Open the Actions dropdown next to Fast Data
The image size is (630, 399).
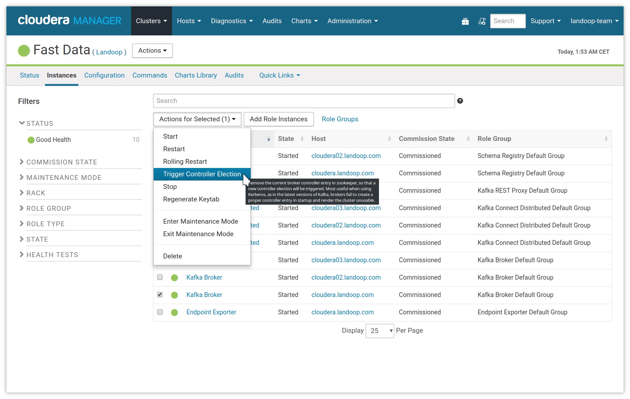[152, 51]
